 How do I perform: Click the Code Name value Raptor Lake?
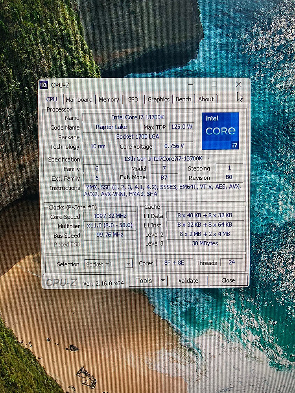click(111, 127)
